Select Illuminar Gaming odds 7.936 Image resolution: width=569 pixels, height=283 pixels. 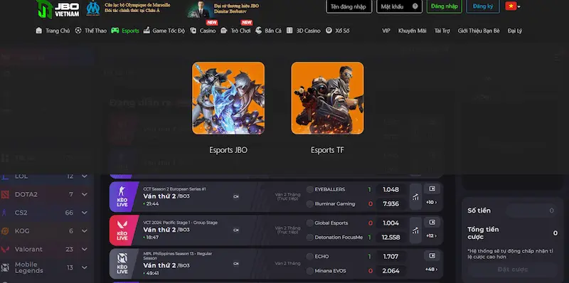point(390,204)
